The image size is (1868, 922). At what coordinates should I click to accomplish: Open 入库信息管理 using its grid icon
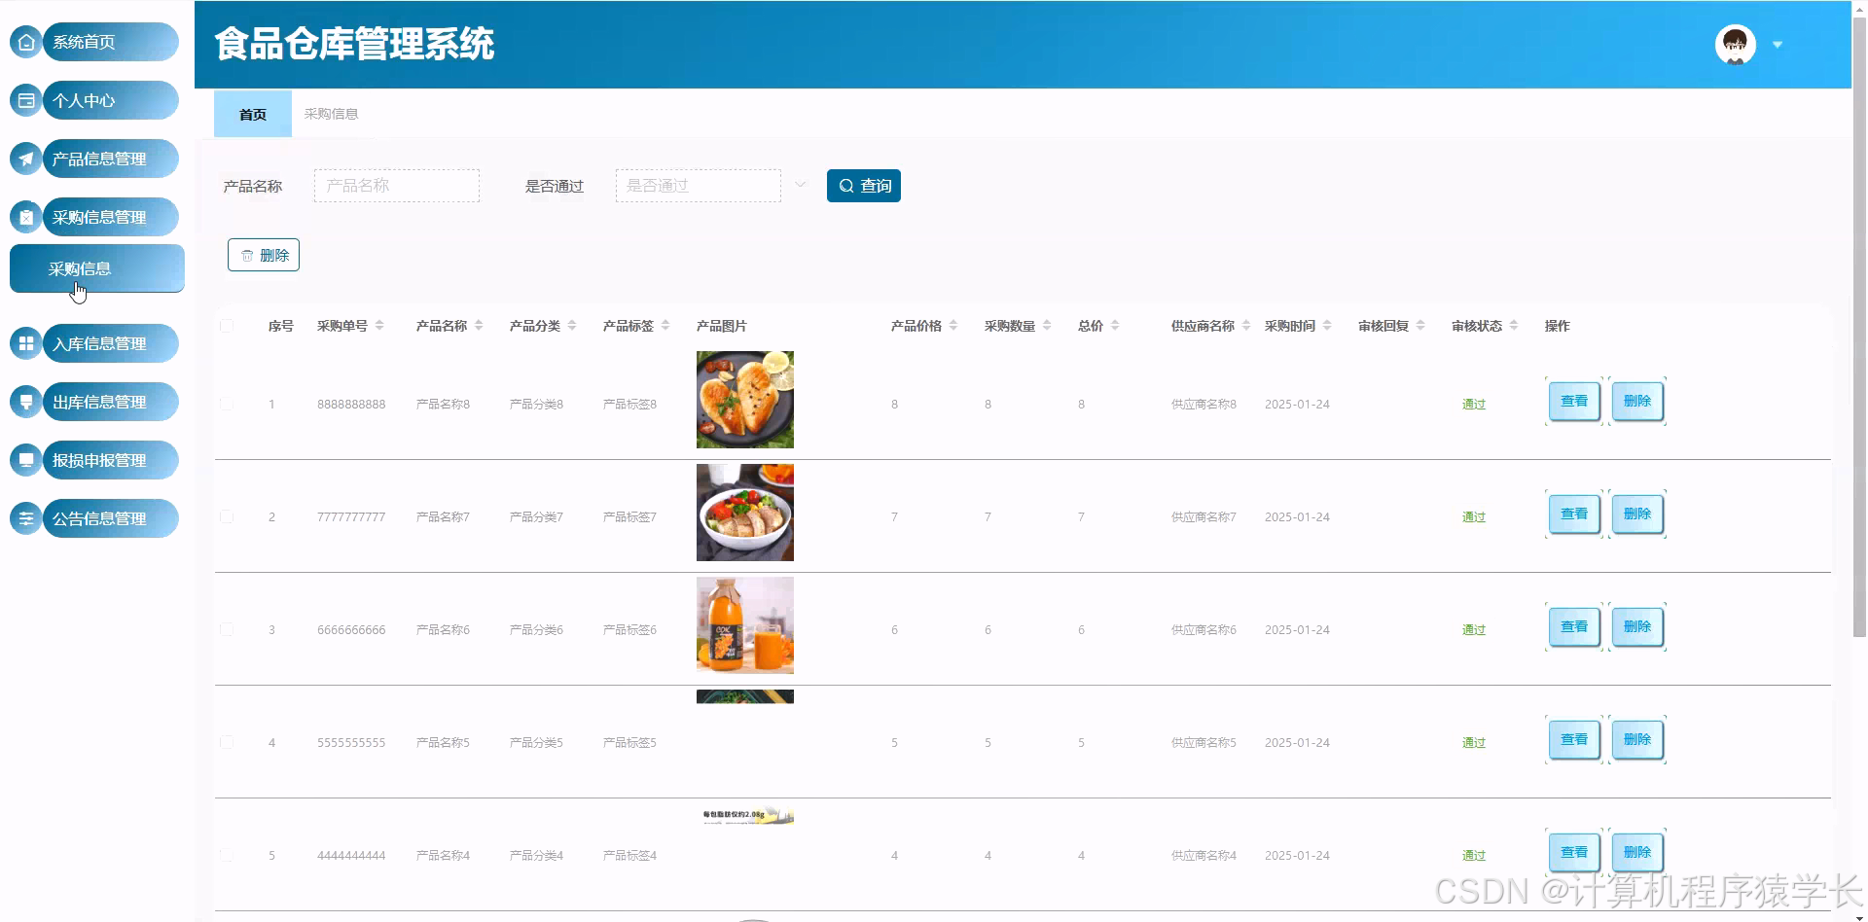[24, 343]
